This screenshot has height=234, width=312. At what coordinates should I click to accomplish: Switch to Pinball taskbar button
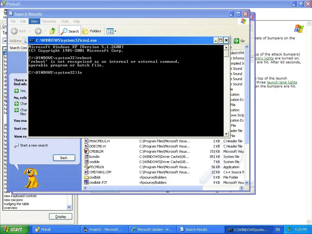(x=56, y=229)
